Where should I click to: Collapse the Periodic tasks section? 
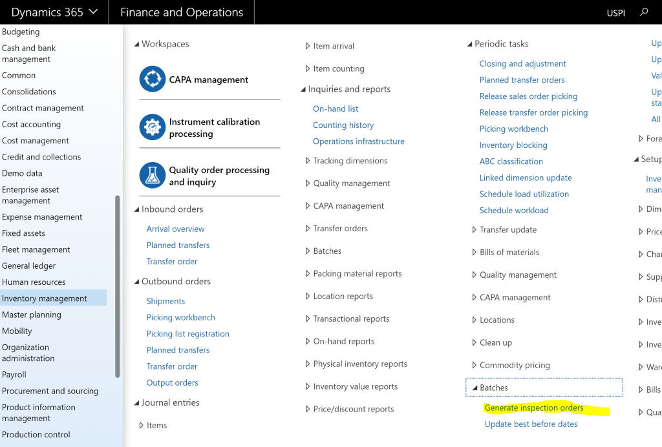(470, 44)
